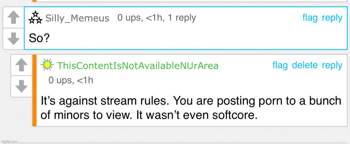
Task: Reply to the stream rules comment
Action: pos(332,65)
